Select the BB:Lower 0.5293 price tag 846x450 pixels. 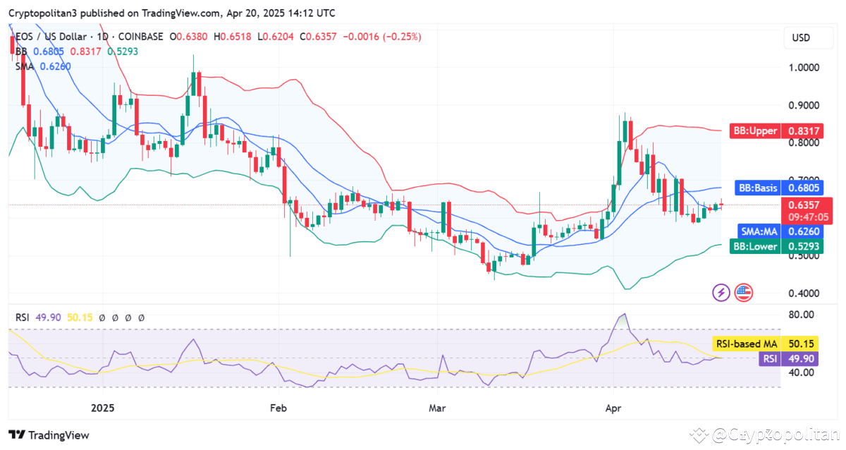click(x=775, y=245)
